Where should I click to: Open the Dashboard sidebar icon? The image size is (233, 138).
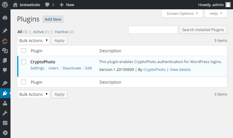click(5, 18)
